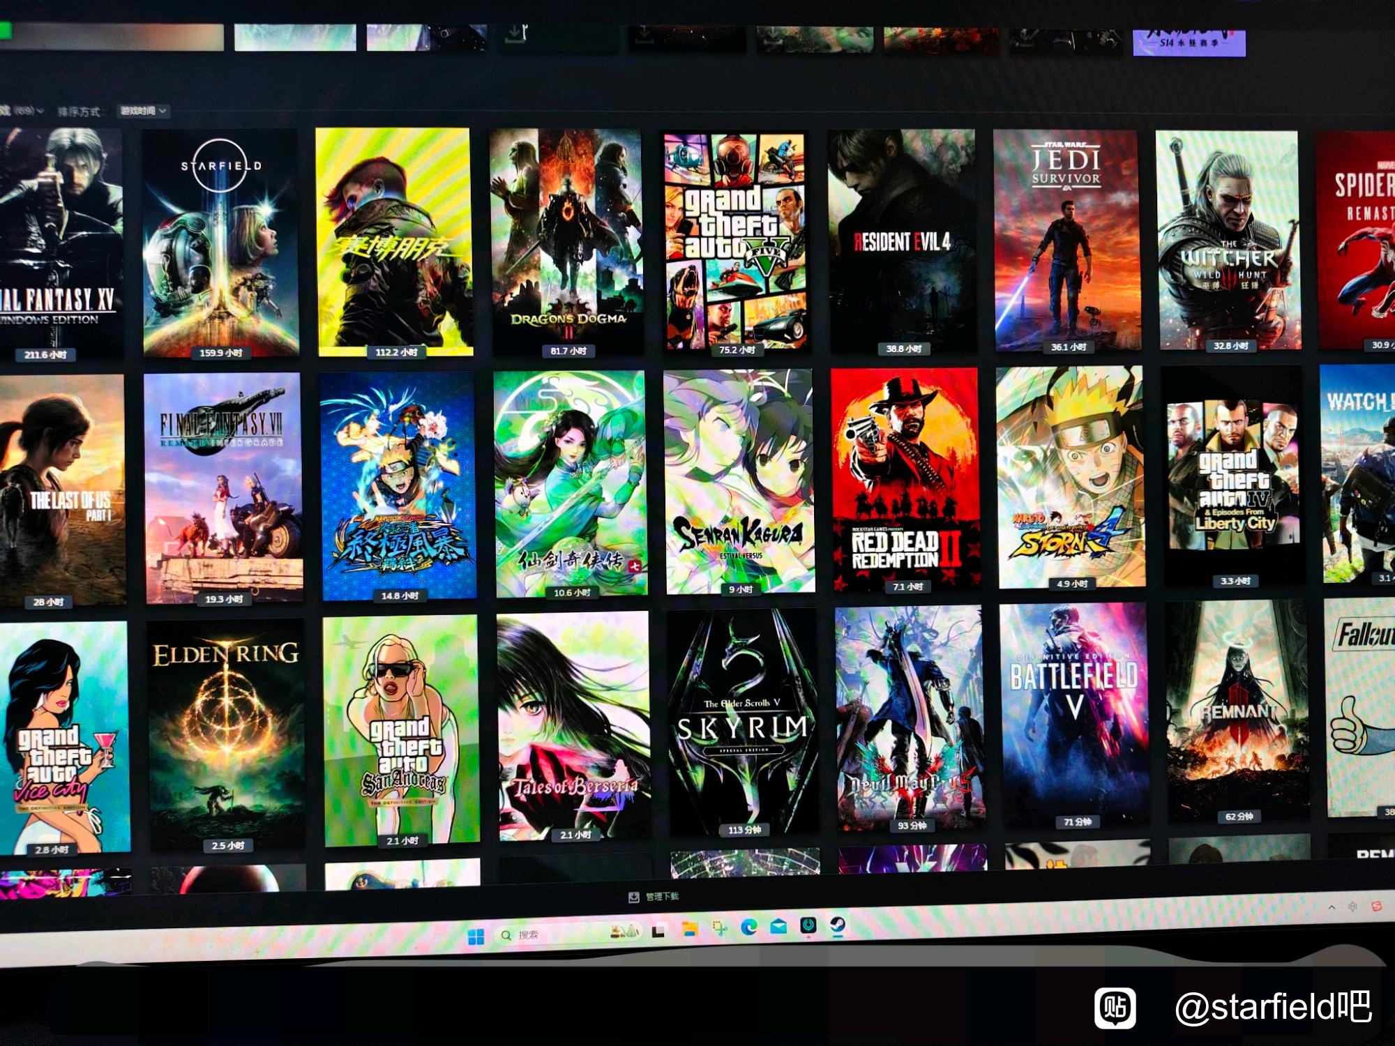Image resolution: width=1395 pixels, height=1046 pixels.
Task: Open Microsoft Edge from the taskbar
Action: [749, 927]
